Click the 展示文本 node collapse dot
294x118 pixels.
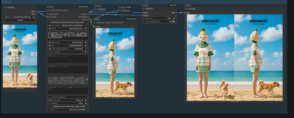(x=120, y=11)
